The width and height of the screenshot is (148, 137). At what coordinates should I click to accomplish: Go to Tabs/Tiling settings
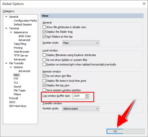pyautogui.click(x=20, y=44)
